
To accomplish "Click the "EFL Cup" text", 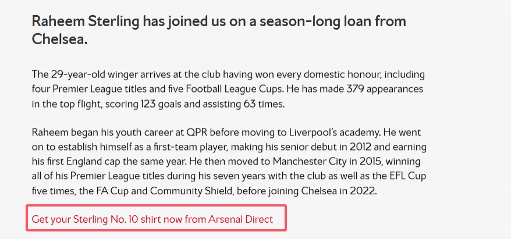I will click(x=407, y=176).
